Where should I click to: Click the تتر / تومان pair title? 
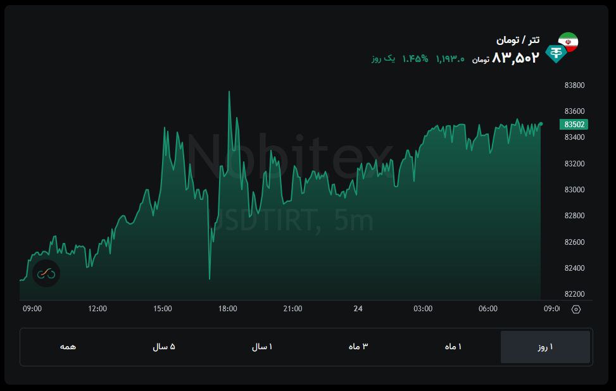coord(518,40)
